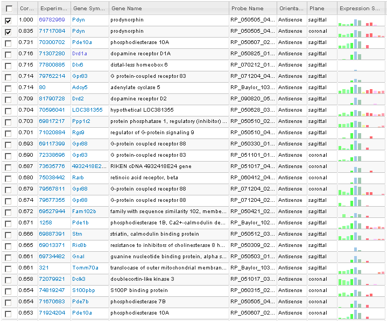Select the 'striatin, calmodulin binding protein' cell

(x=154, y=234)
